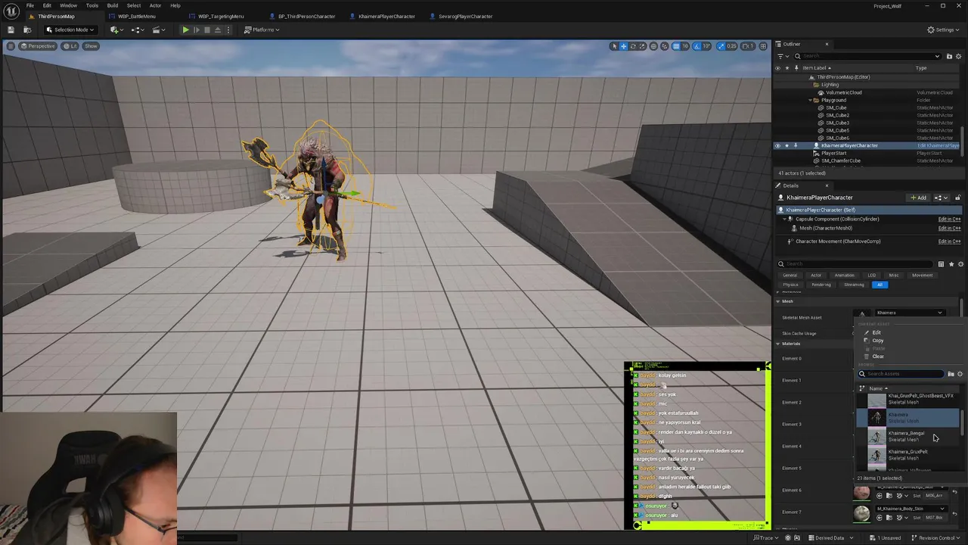Image resolution: width=968 pixels, height=545 pixels.
Task: Open the play options three-dot menu
Action: coord(228,30)
